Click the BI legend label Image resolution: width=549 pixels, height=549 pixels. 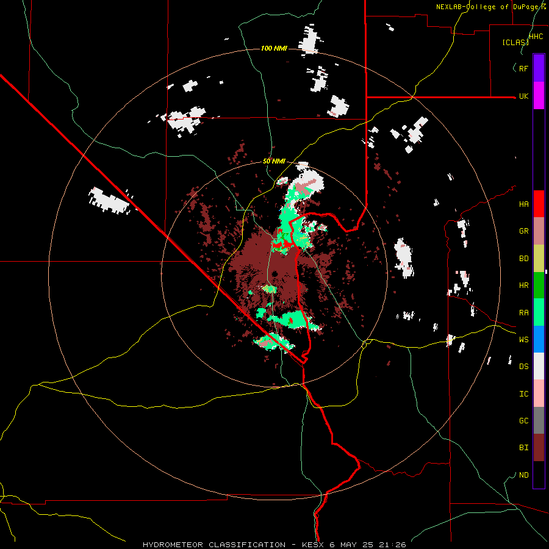click(524, 448)
